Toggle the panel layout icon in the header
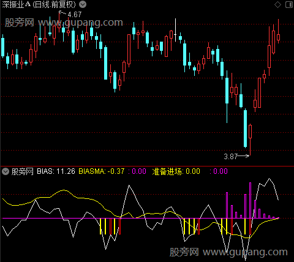294x262 pixels. tap(289, 4)
